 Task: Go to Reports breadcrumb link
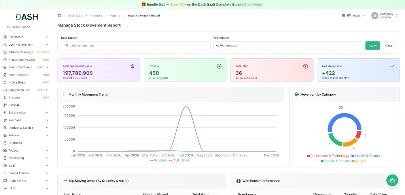115,16
